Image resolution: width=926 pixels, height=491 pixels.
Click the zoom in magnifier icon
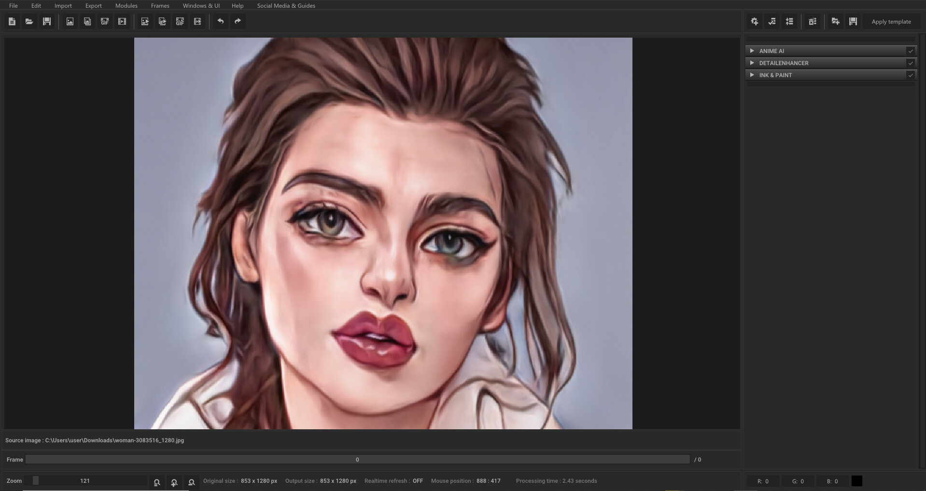[x=174, y=482]
